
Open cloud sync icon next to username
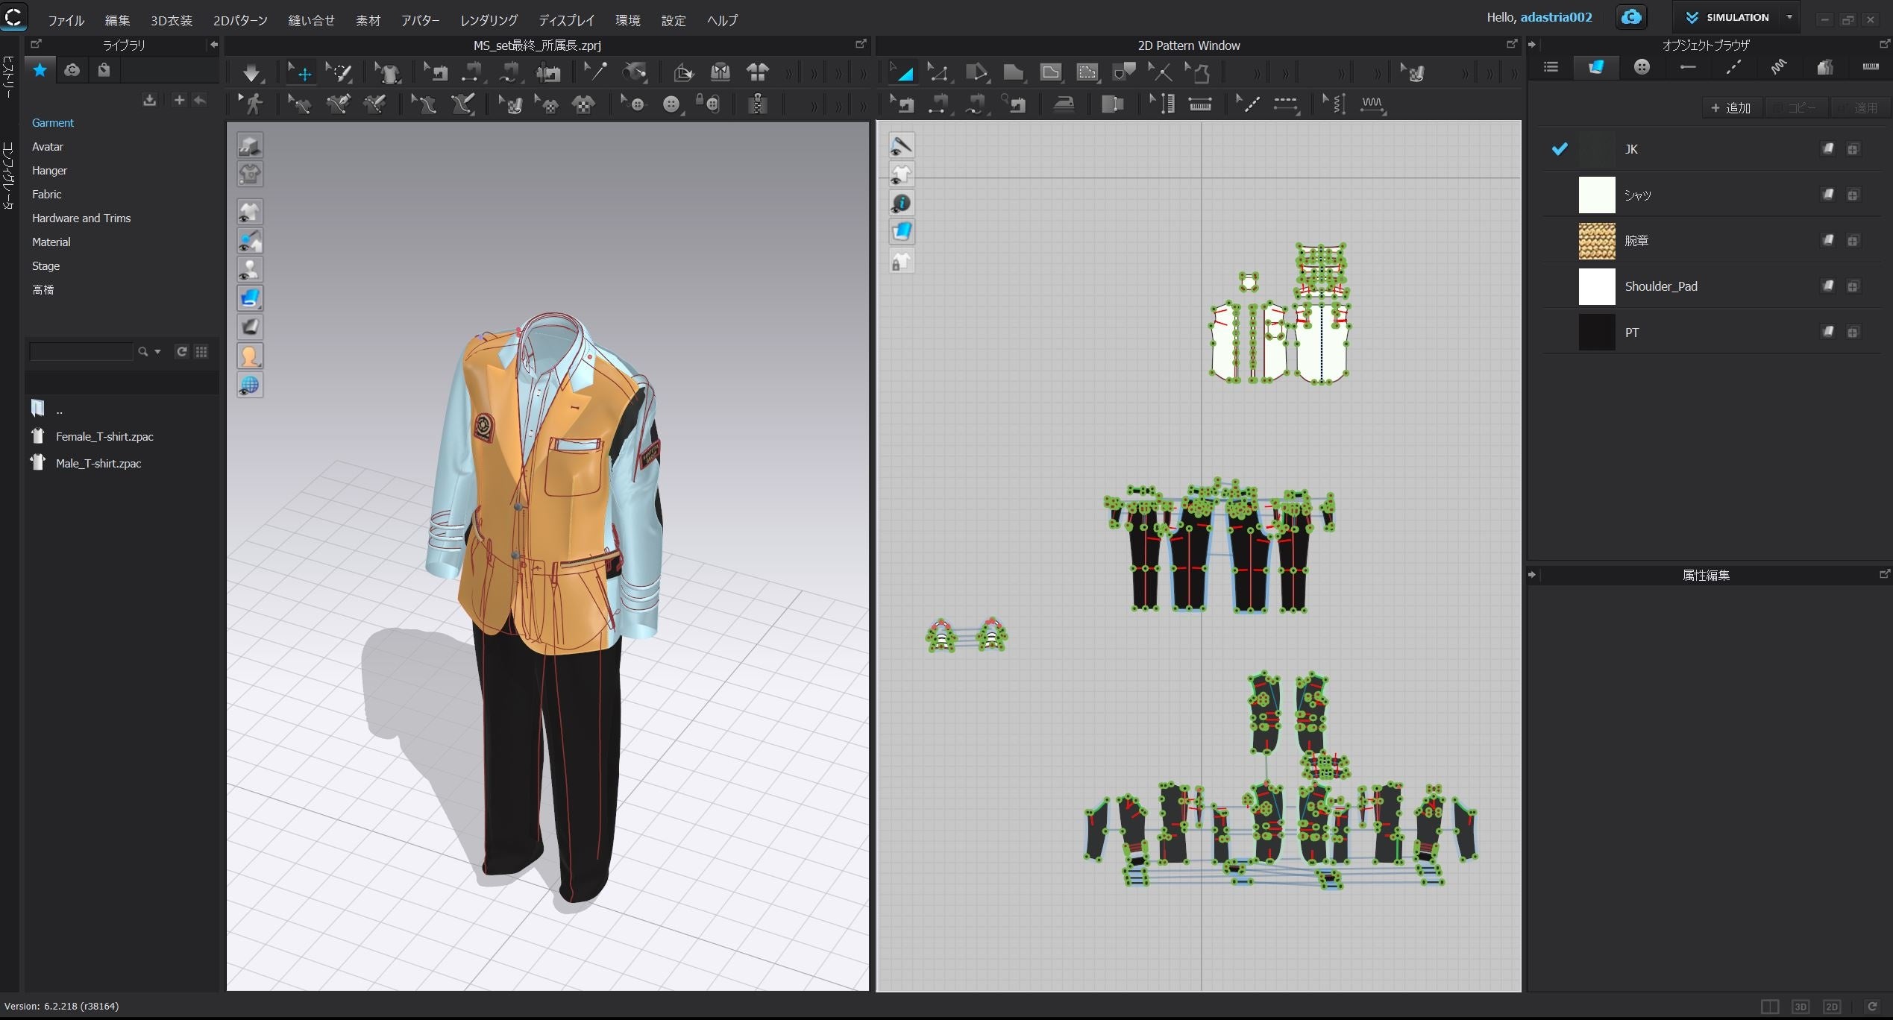pyautogui.click(x=1630, y=17)
